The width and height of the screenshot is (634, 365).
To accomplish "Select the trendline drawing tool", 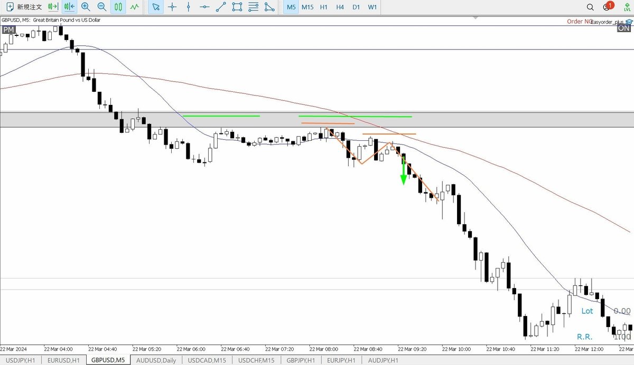I will [x=221, y=7].
